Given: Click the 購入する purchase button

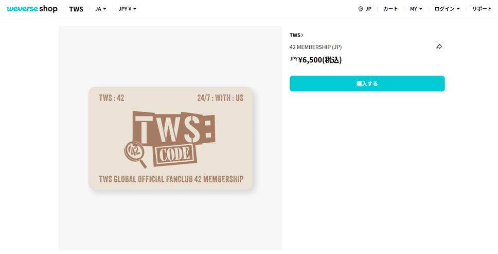Looking at the screenshot, I should (367, 83).
